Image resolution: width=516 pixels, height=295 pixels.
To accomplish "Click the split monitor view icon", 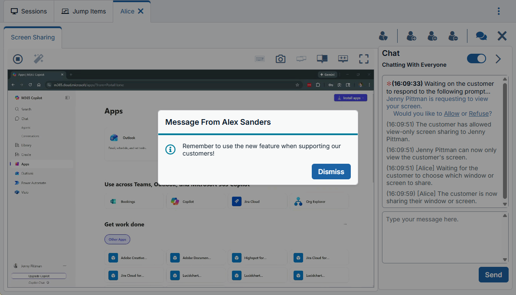I will (x=322, y=59).
